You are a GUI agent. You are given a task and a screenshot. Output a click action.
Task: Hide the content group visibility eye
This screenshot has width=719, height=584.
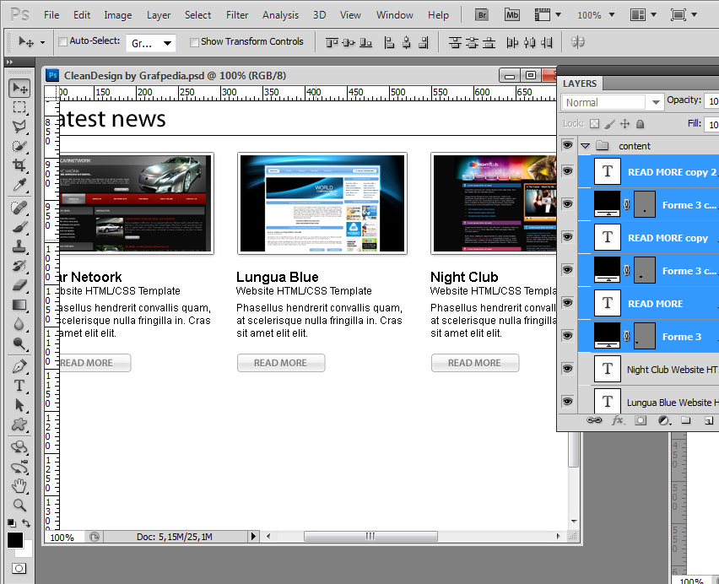tap(568, 145)
